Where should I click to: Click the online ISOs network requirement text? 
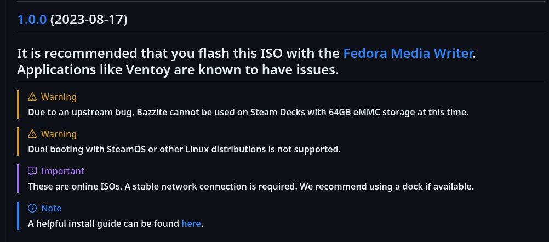(x=250, y=186)
